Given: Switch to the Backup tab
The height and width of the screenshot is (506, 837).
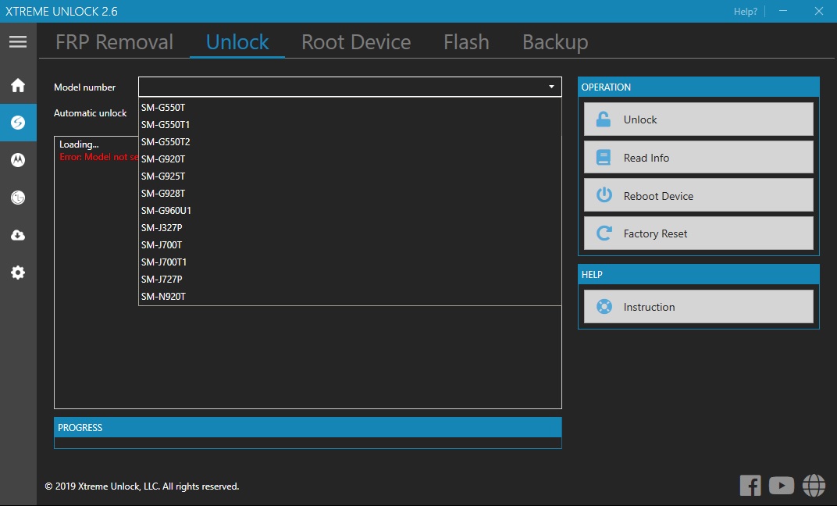Looking at the screenshot, I should [x=555, y=41].
